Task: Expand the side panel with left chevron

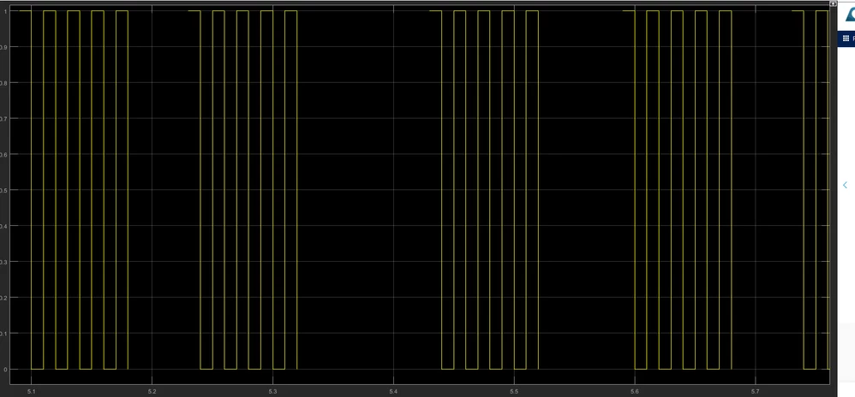Action: (846, 185)
